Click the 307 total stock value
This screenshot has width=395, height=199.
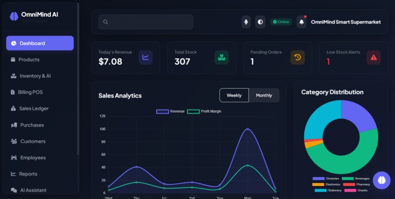tap(182, 61)
